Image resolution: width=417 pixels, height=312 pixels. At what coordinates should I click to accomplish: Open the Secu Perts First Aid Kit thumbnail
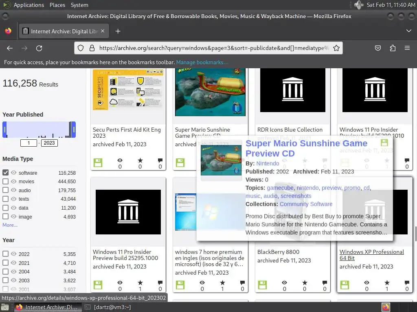pos(128,90)
